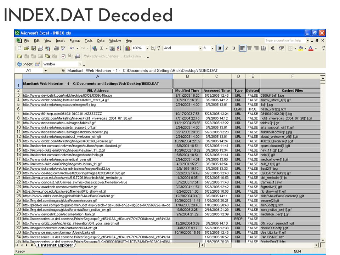Open a file with the Open folder icon

pyautogui.click(x=27, y=48)
